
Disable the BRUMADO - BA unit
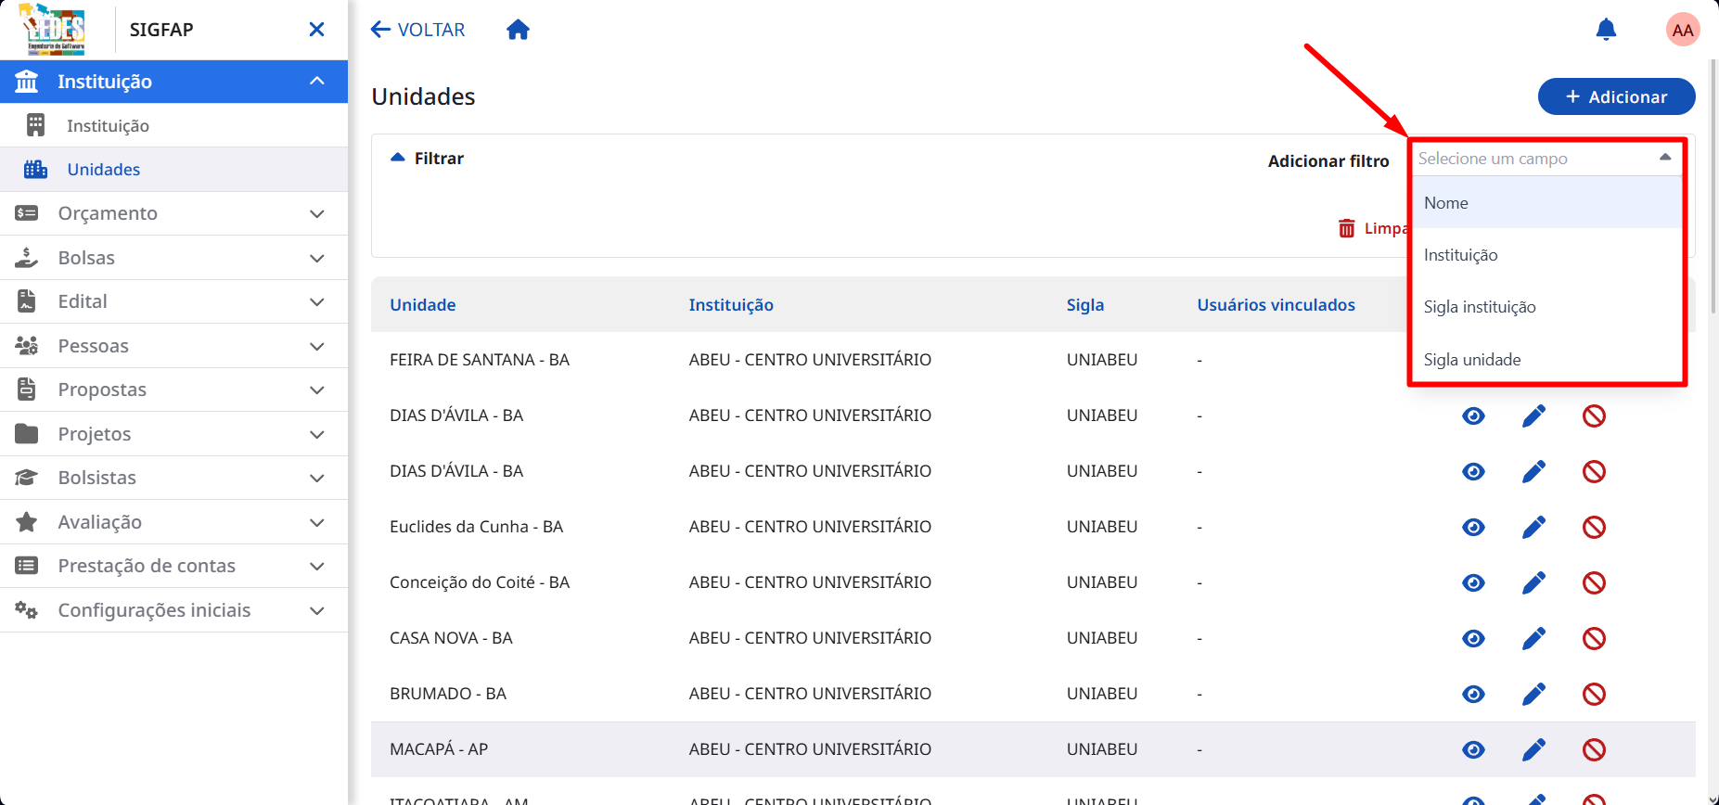click(x=1594, y=694)
